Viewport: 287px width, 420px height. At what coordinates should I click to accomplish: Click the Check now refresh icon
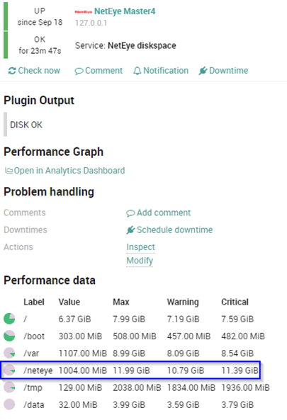pos(12,71)
